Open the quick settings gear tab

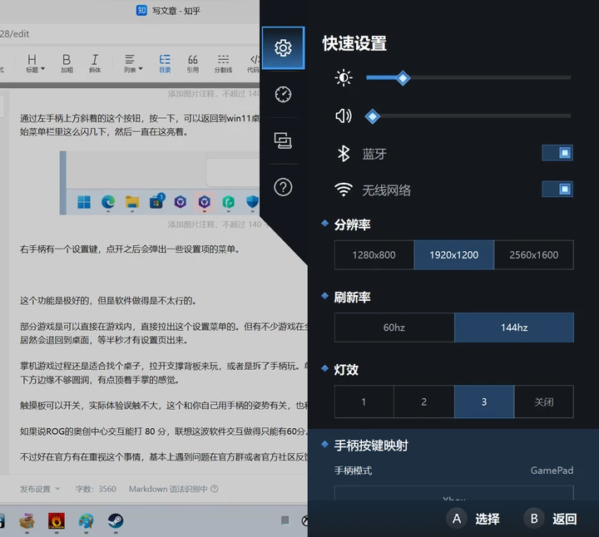pyautogui.click(x=283, y=48)
